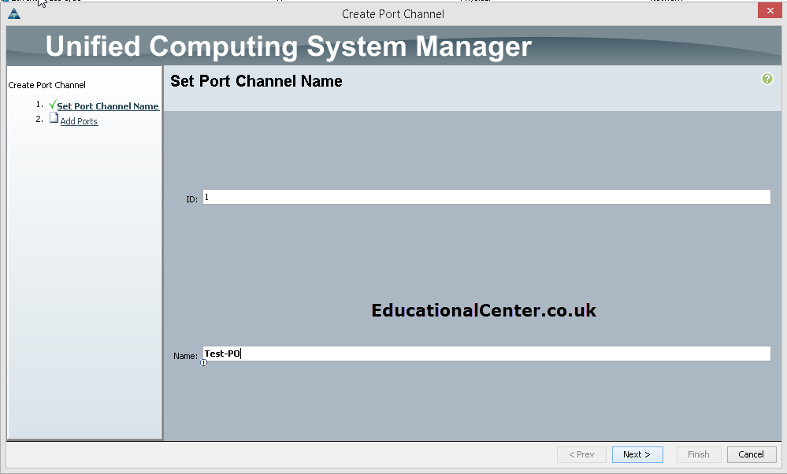The image size is (787, 474).
Task: Focus the Name field containing Test-PO
Action: (x=486, y=354)
